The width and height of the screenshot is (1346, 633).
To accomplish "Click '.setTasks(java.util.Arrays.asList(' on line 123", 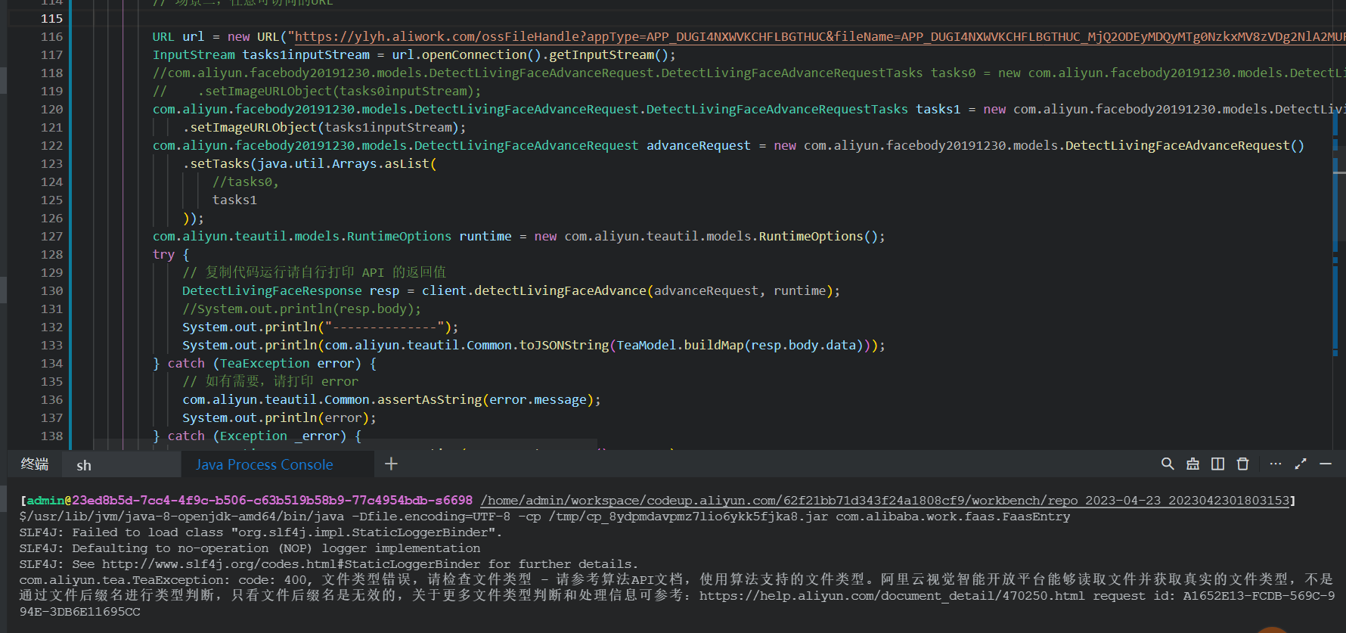I will pyautogui.click(x=310, y=164).
